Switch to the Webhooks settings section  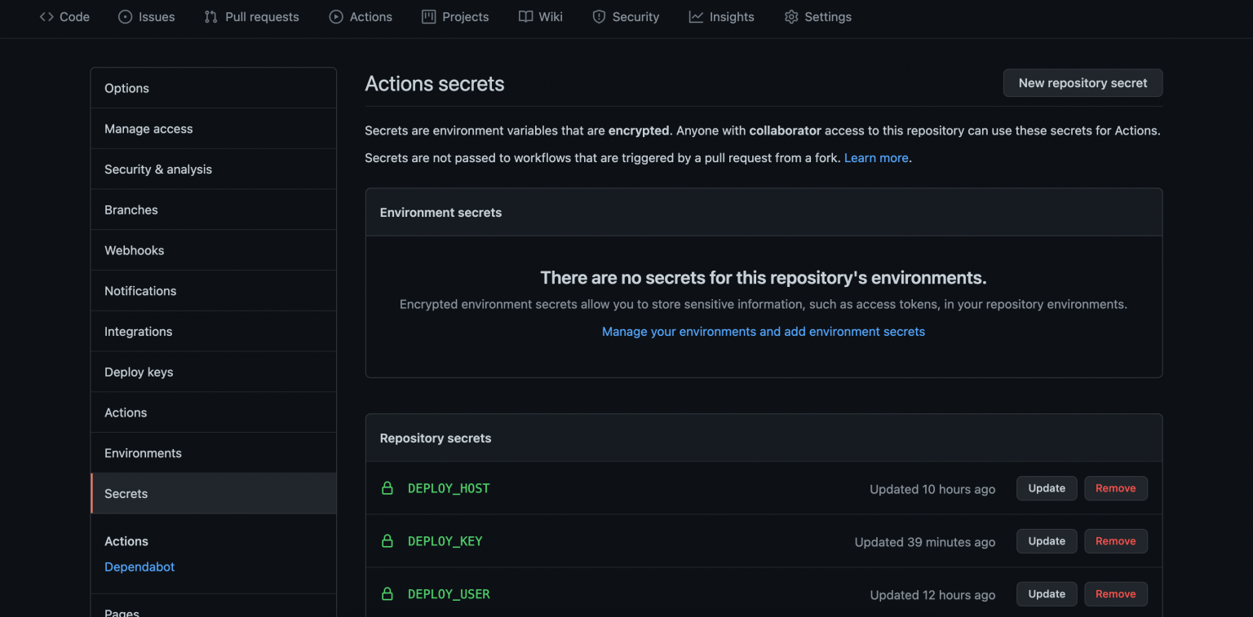pyautogui.click(x=134, y=250)
